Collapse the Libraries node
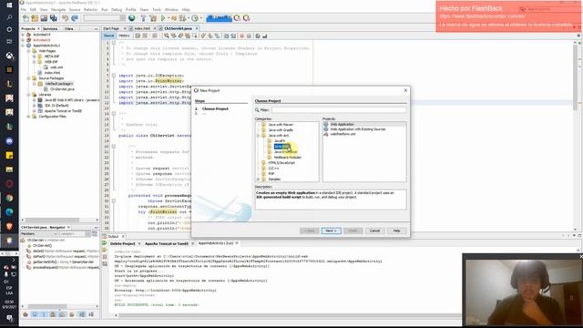This screenshot has height=328, width=583. [x=28, y=95]
